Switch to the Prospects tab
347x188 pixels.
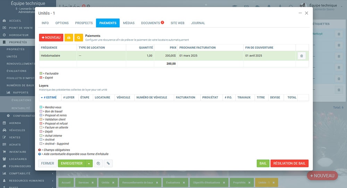point(84,23)
